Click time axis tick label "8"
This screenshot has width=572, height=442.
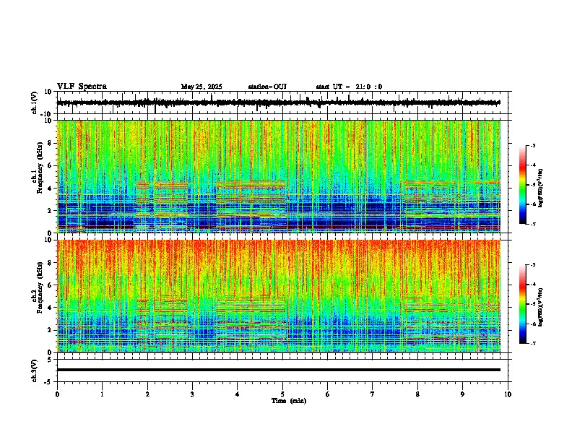click(x=417, y=394)
